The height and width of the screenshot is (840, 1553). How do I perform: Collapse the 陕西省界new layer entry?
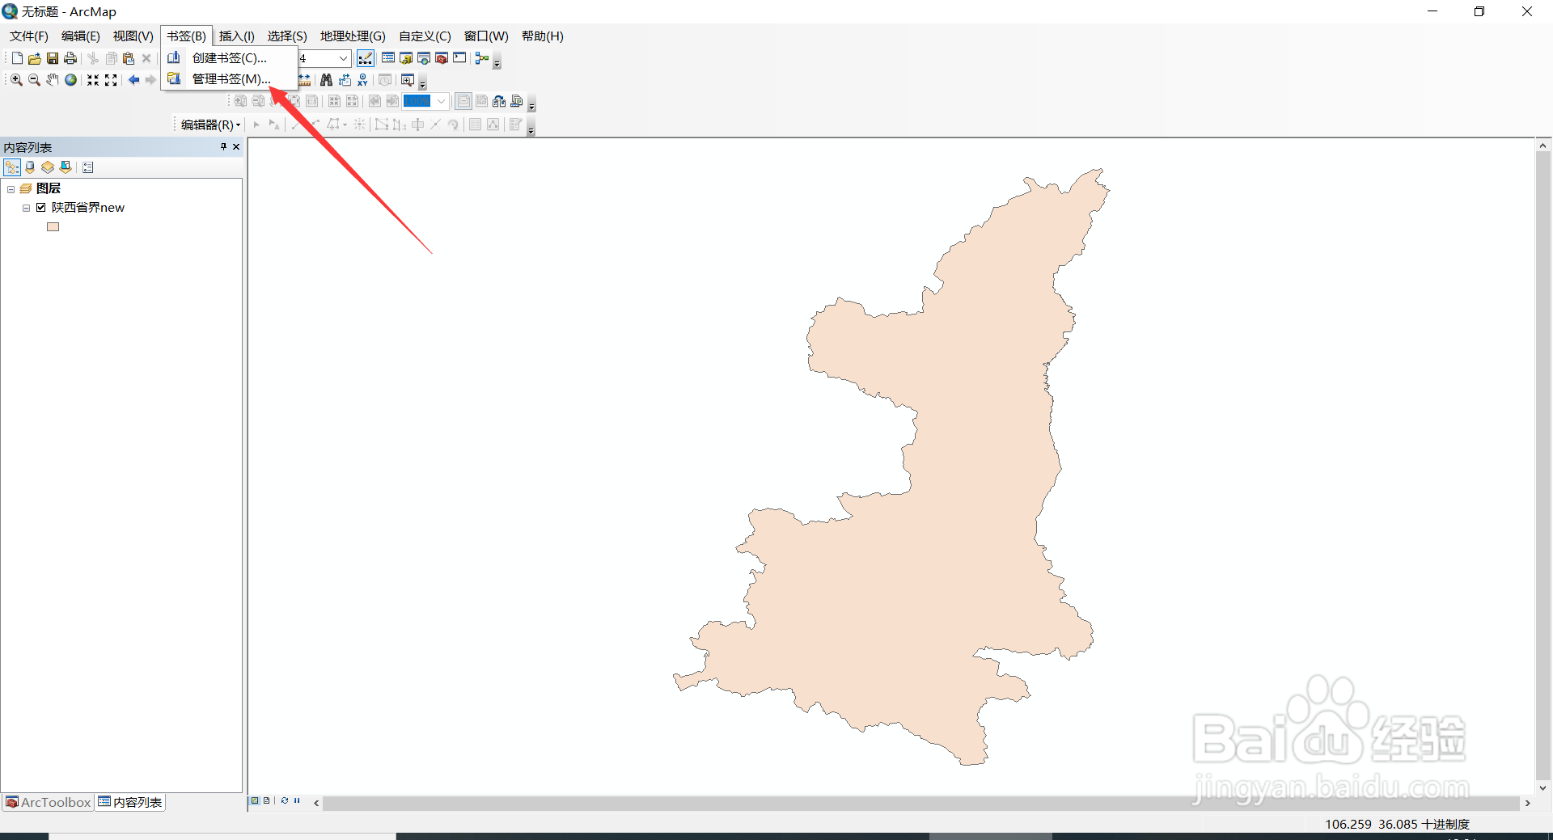pyautogui.click(x=25, y=207)
